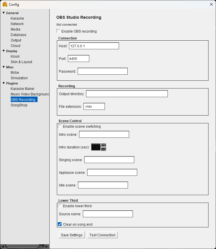Focus the Singing scene field
Screen dimensions: 216x249
point(109,160)
